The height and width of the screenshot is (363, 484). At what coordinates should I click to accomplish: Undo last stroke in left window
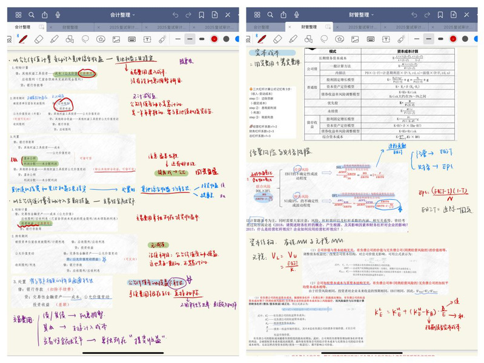click(175, 15)
